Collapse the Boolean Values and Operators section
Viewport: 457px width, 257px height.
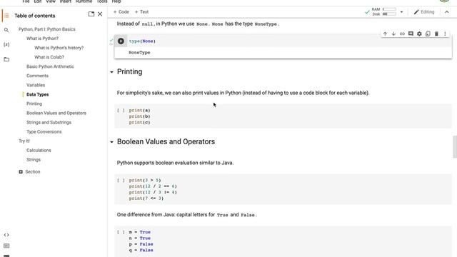pos(111,142)
